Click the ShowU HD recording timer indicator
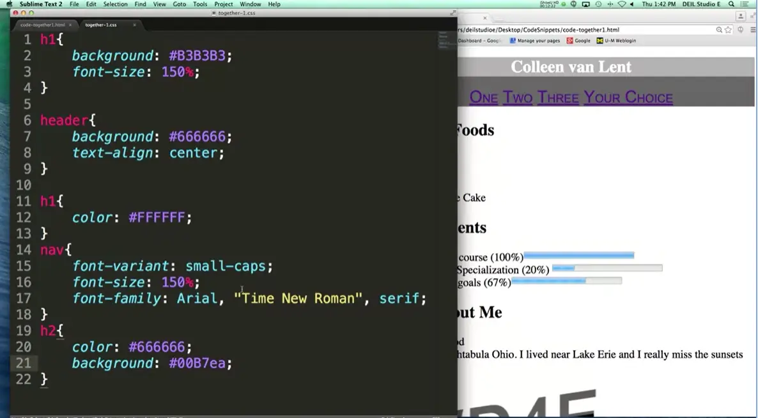Screen dimensions: 758x418 [550, 4]
